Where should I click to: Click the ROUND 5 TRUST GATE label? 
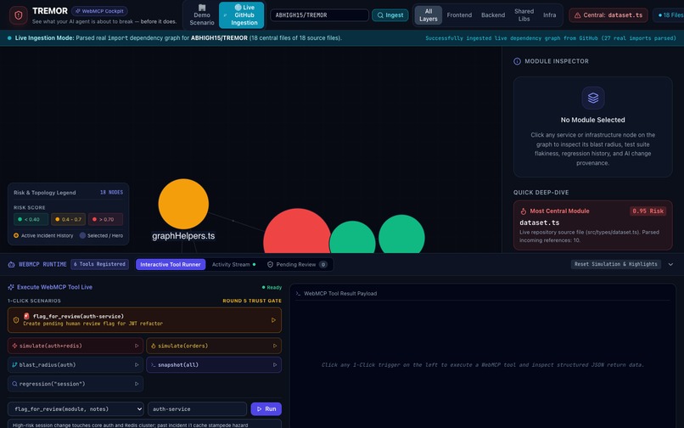[252, 301]
